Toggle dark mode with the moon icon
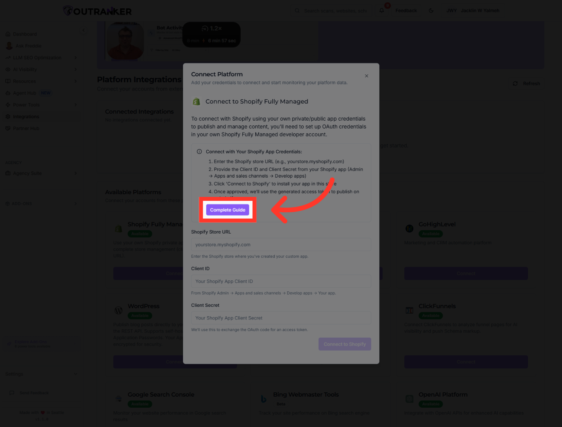Viewport: 562px width, 427px height. (431, 11)
